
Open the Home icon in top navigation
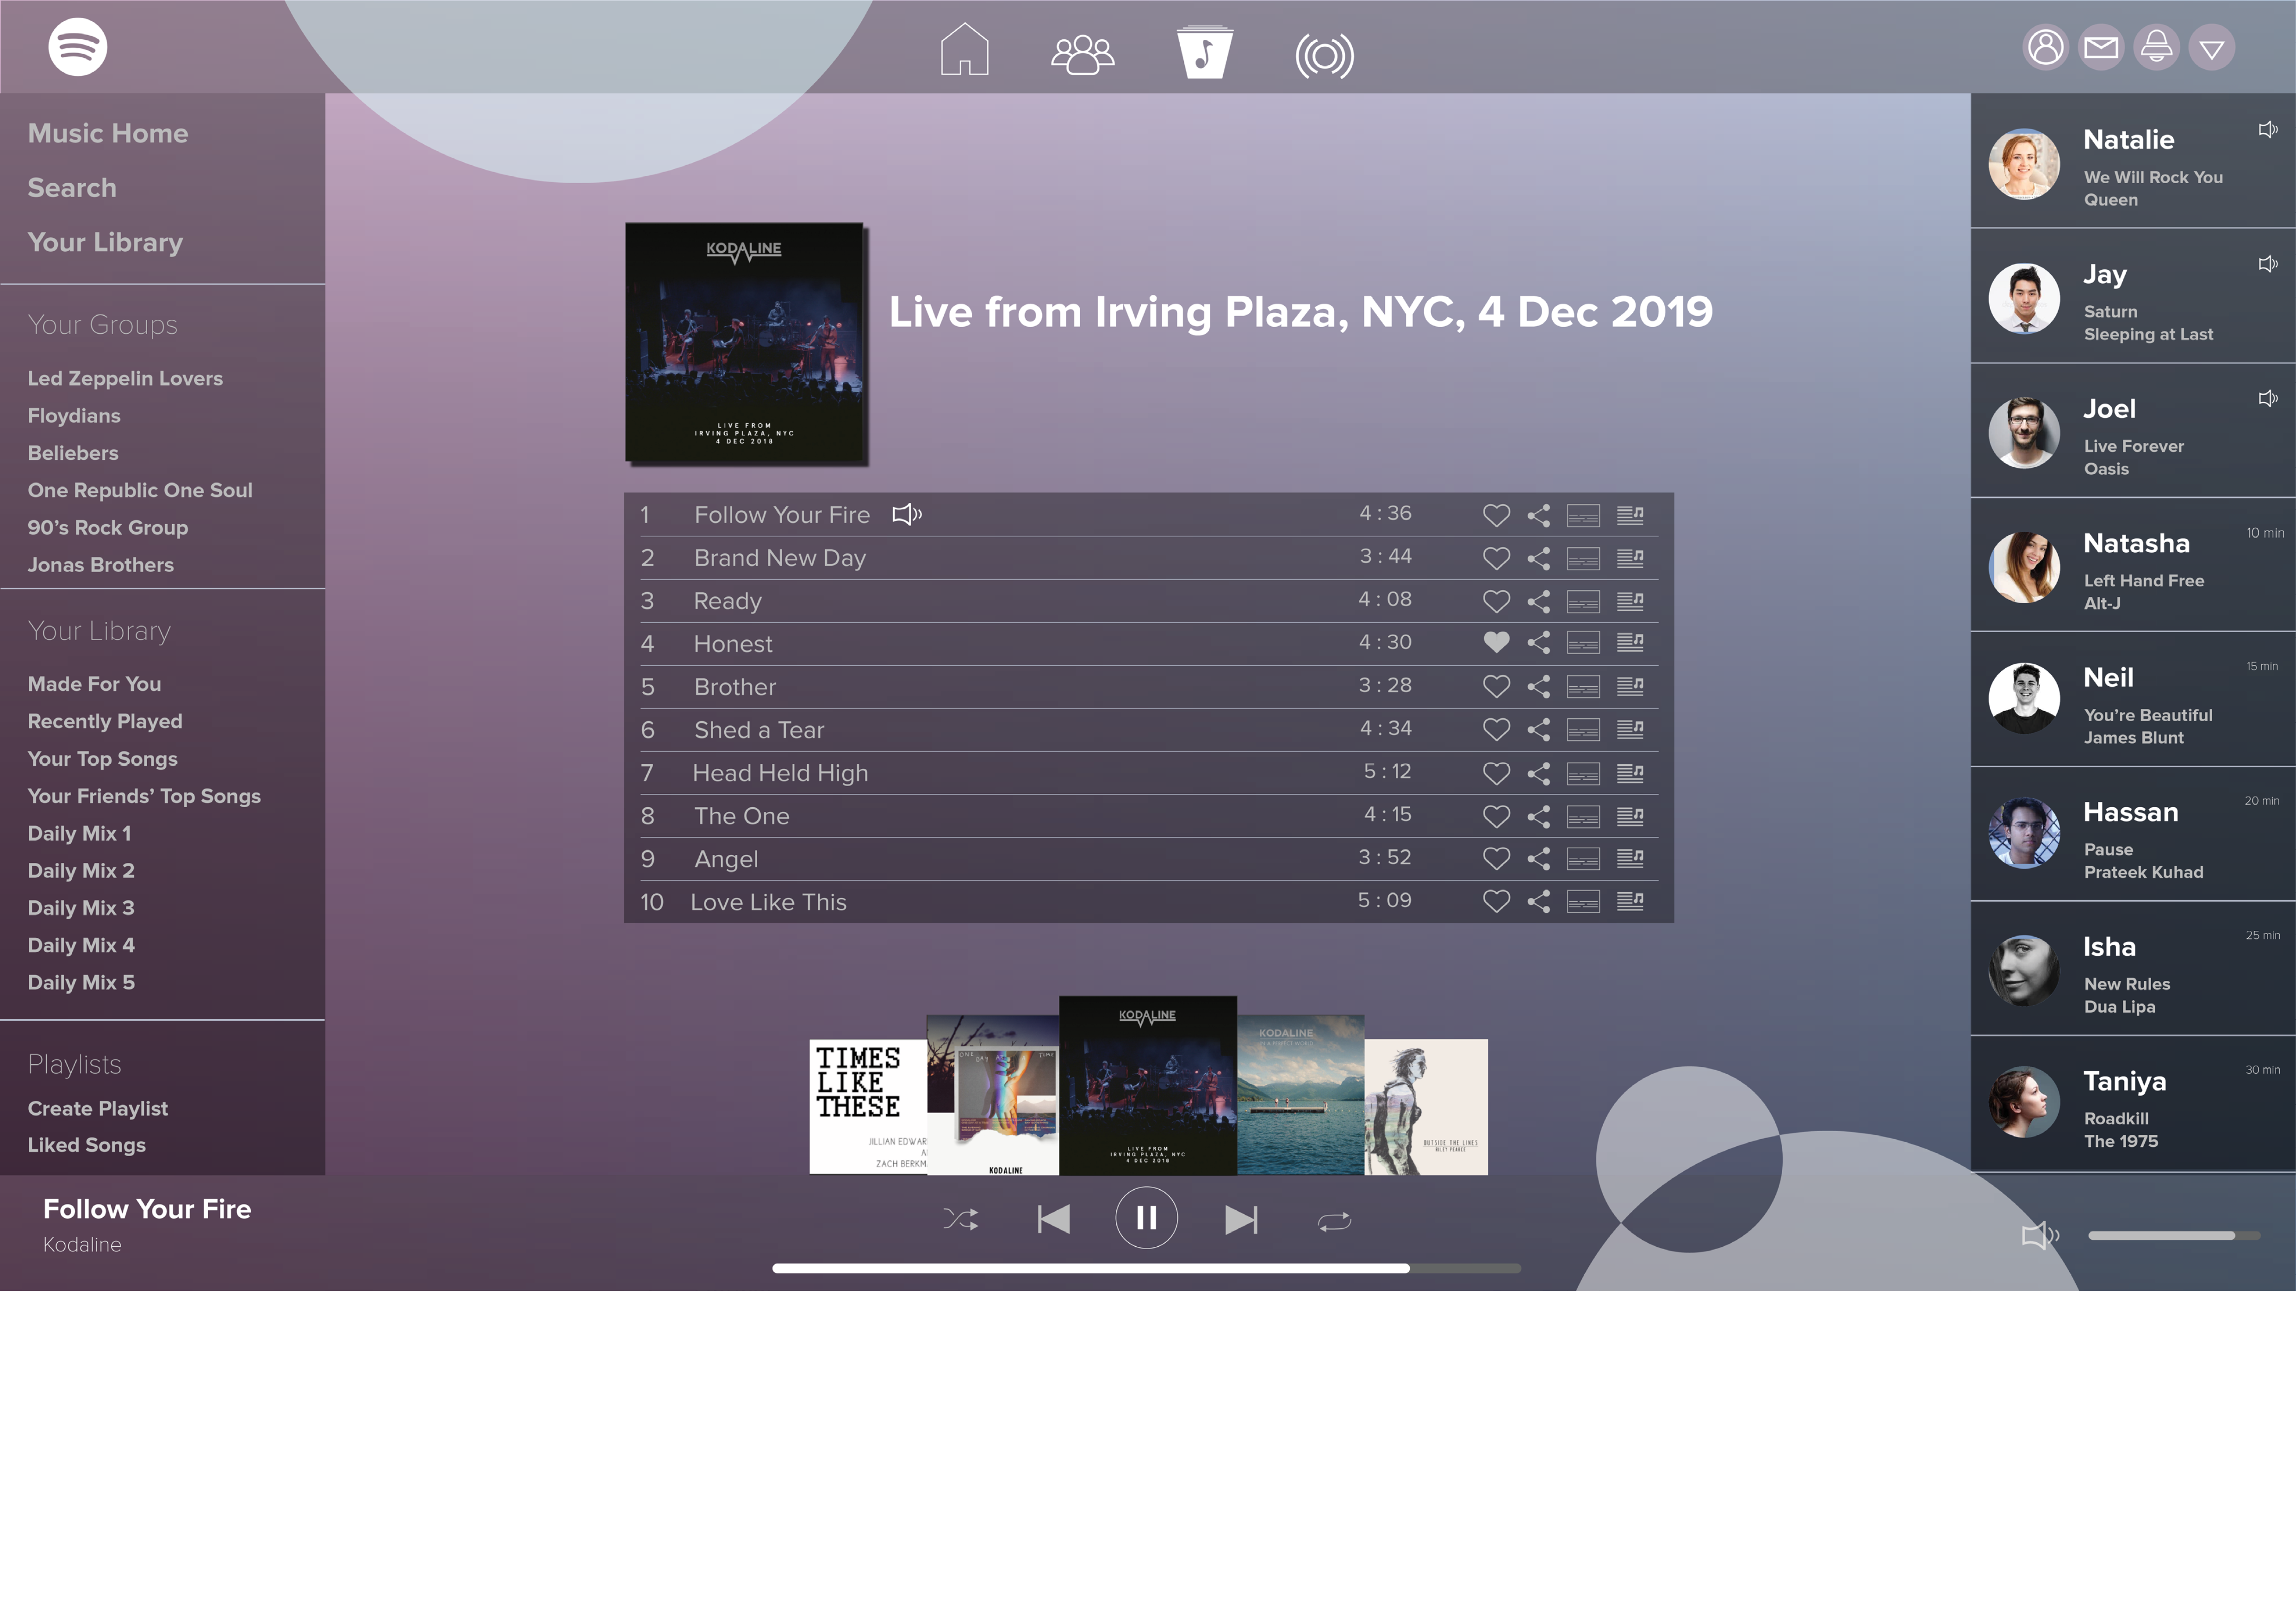click(964, 50)
